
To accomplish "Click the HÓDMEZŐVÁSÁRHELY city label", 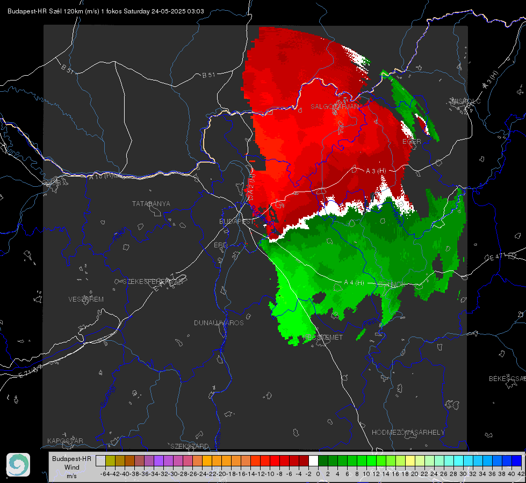I will 408,432.
